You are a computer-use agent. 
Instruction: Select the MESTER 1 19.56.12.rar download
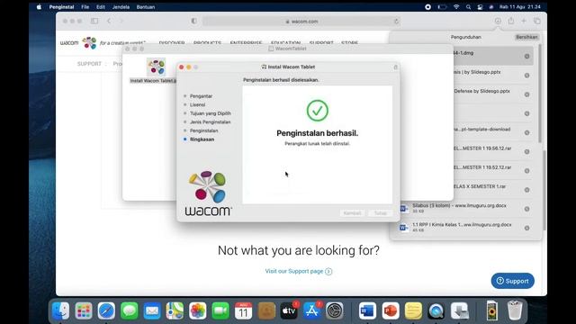[x=494, y=151]
